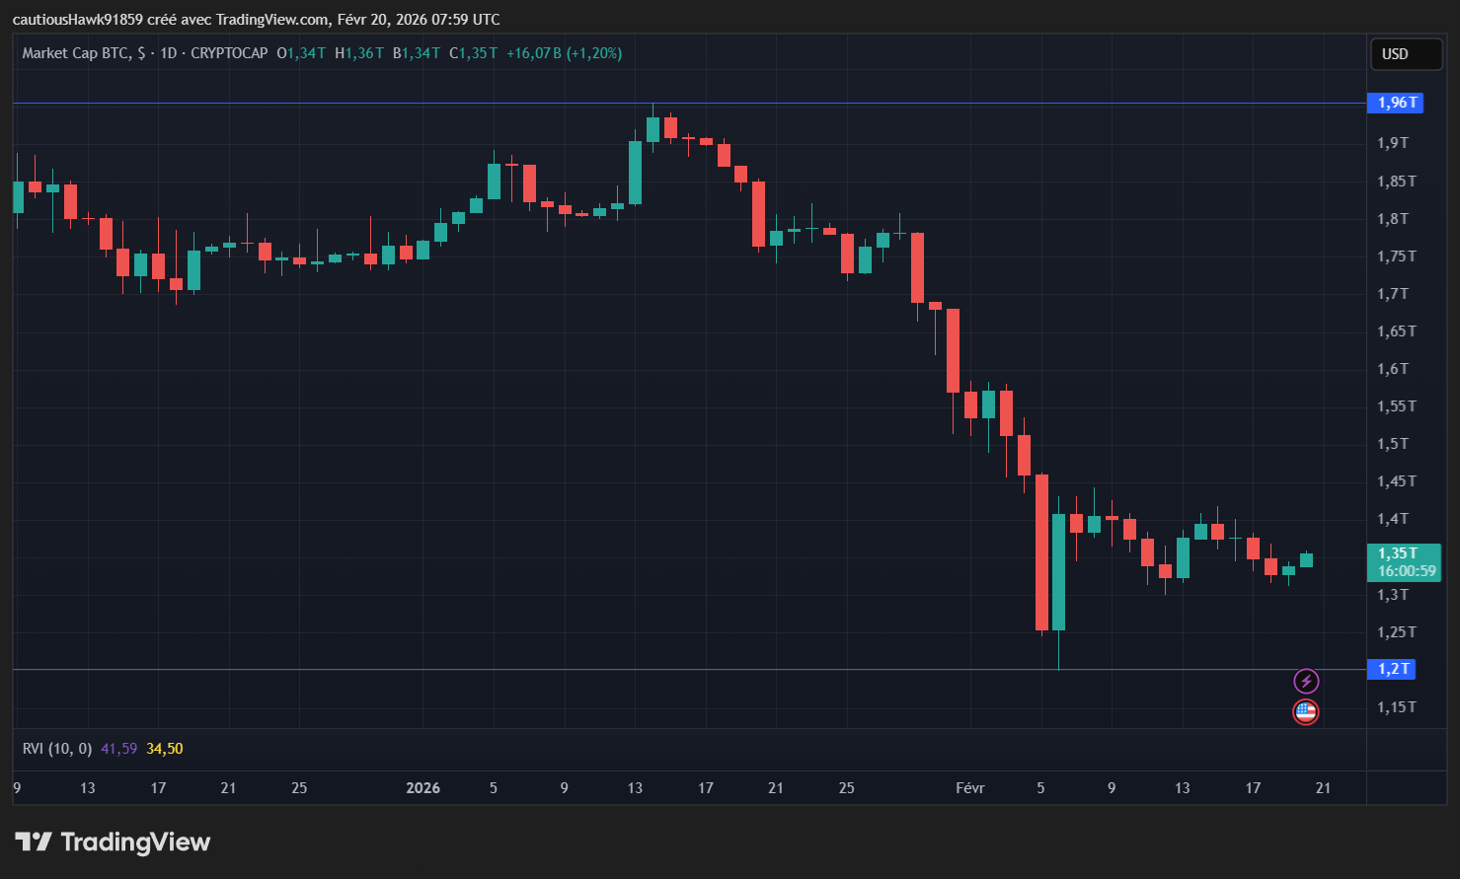Click the 1,75T value on the price scale
This screenshot has width=1460, height=879.
tap(1396, 256)
